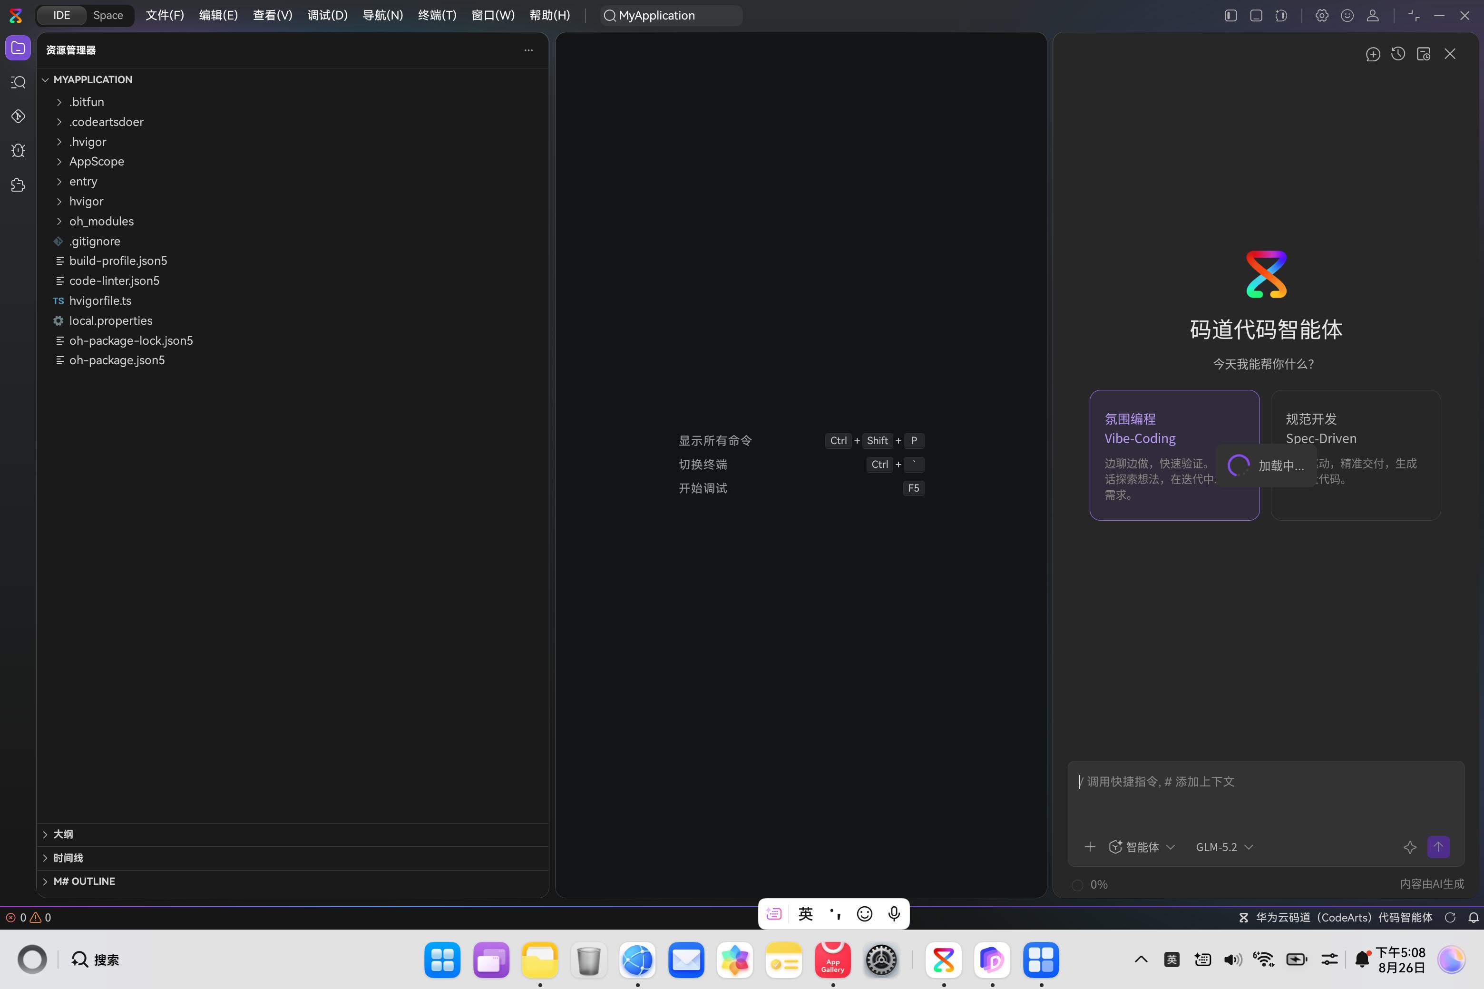Start a new chat in agent panel
Viewport: 1484px width, 989px height.
[1372, 54]
